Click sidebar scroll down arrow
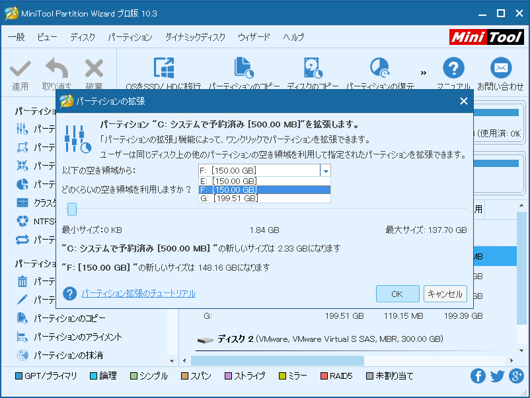This screenshot has width=530, height=398. [172, 361]
